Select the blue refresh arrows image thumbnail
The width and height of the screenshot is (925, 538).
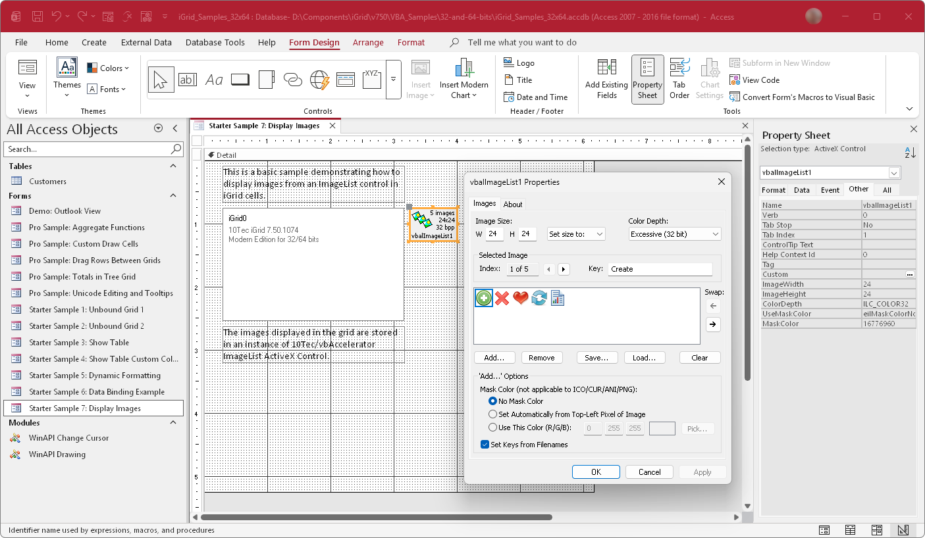click(539, 298)
